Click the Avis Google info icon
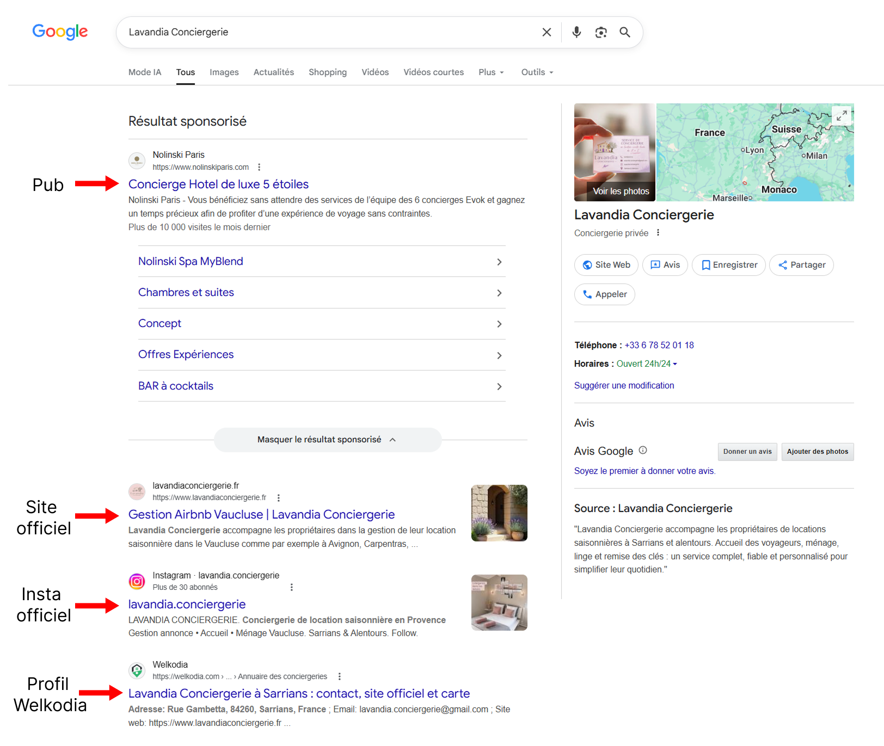Screen dimensions: 884x746 coord(643,450)
